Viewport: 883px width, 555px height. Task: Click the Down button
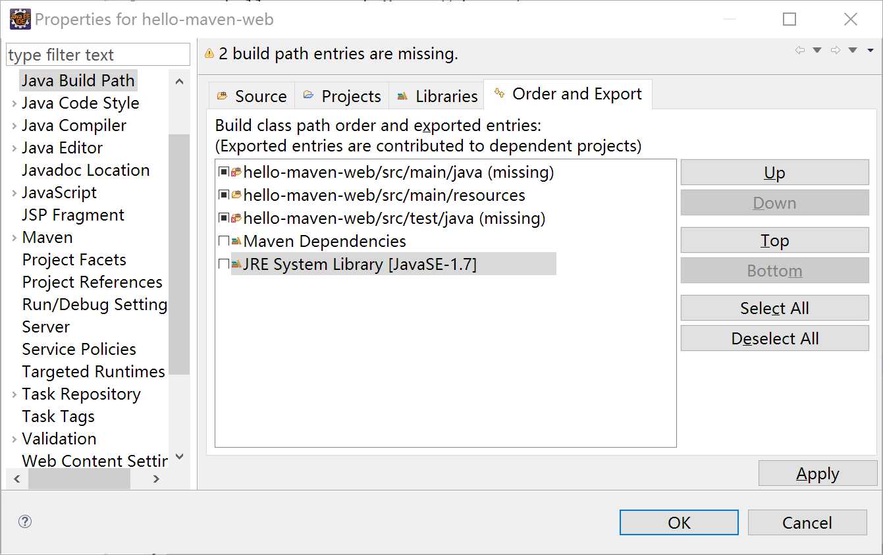tap(774, 203)
